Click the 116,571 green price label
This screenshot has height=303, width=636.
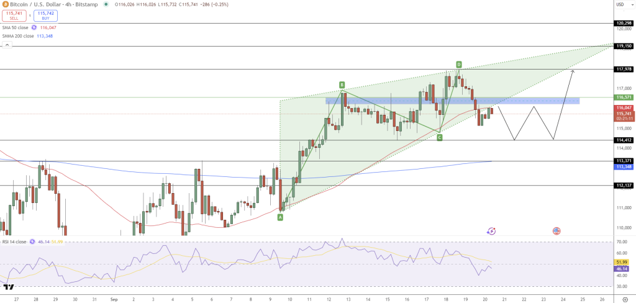click(x=624, y=97)
